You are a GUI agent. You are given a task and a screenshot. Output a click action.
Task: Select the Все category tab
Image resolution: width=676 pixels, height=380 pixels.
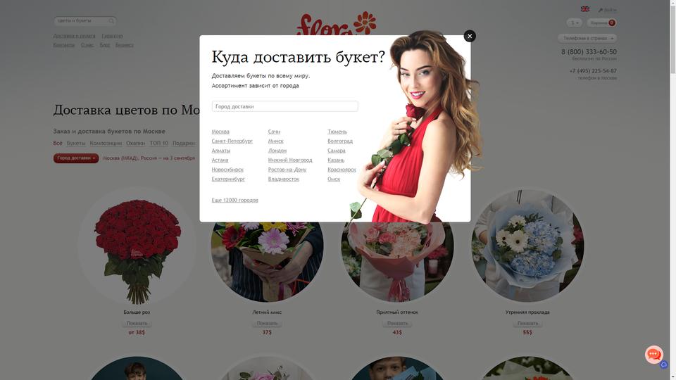click(x=58, y=143)
